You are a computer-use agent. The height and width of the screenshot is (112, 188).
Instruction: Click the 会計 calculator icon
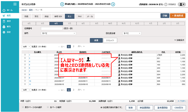point(4,21)
